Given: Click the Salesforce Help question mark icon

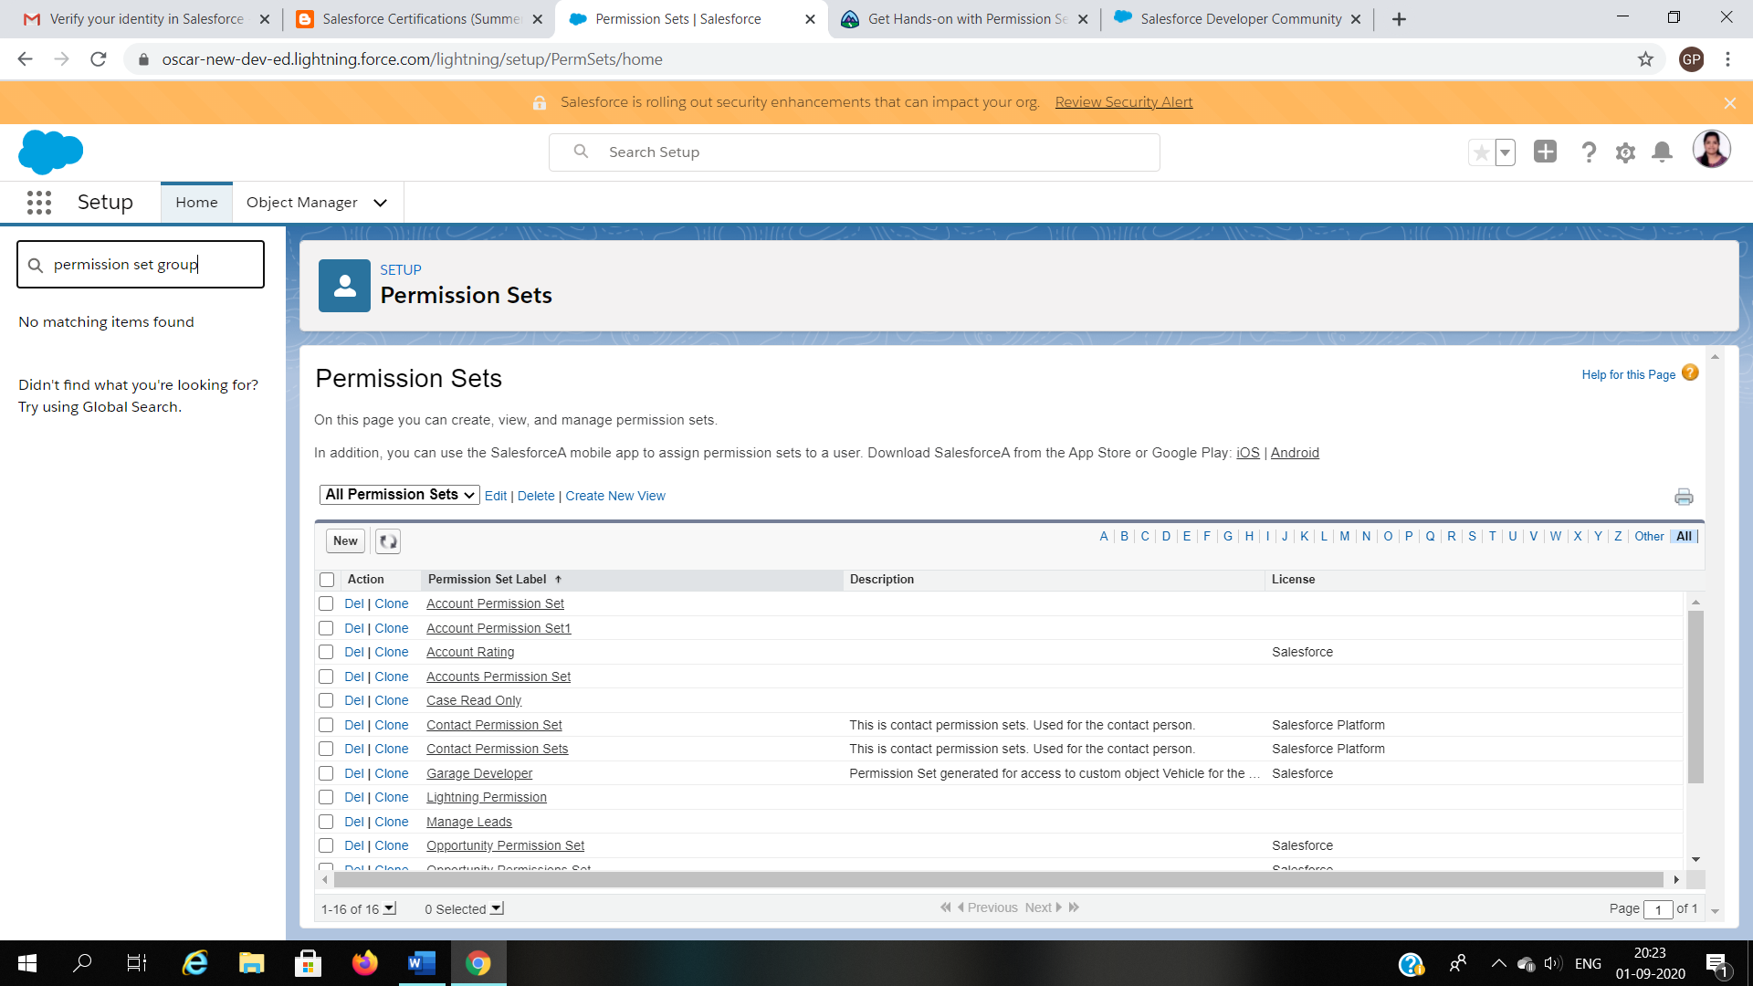Looking at the screenshot, I should 1589,152.
